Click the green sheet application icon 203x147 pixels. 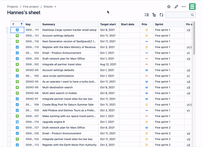tap(192, 7)
